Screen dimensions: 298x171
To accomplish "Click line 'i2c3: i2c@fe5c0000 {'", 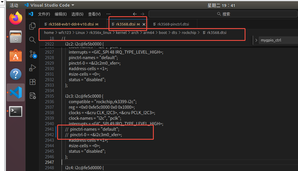I will click(x=84, y=96).
